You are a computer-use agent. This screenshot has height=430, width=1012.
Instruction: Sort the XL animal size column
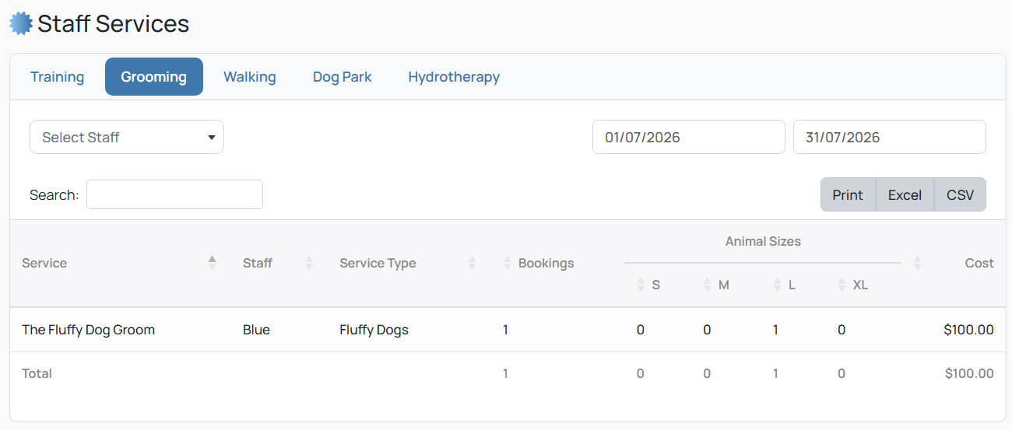(842, 285)
